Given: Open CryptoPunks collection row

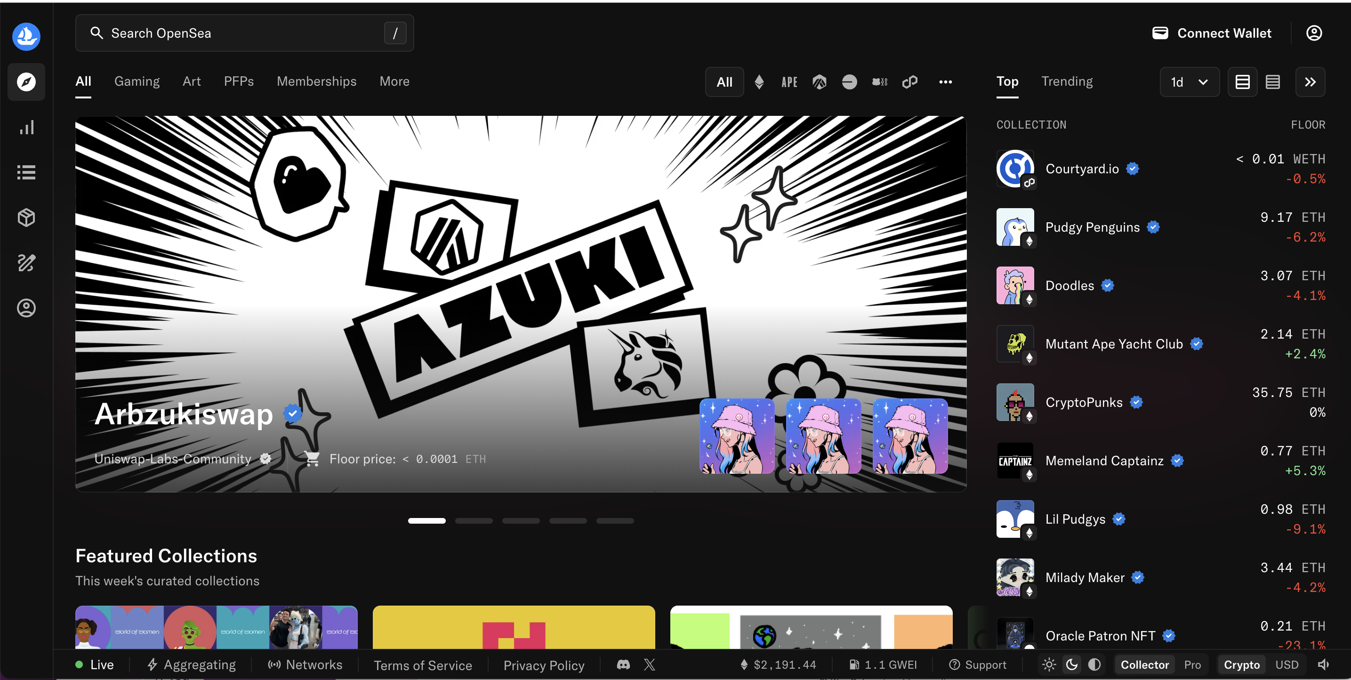Looking at the screenshot, I should pos(1161,403).
